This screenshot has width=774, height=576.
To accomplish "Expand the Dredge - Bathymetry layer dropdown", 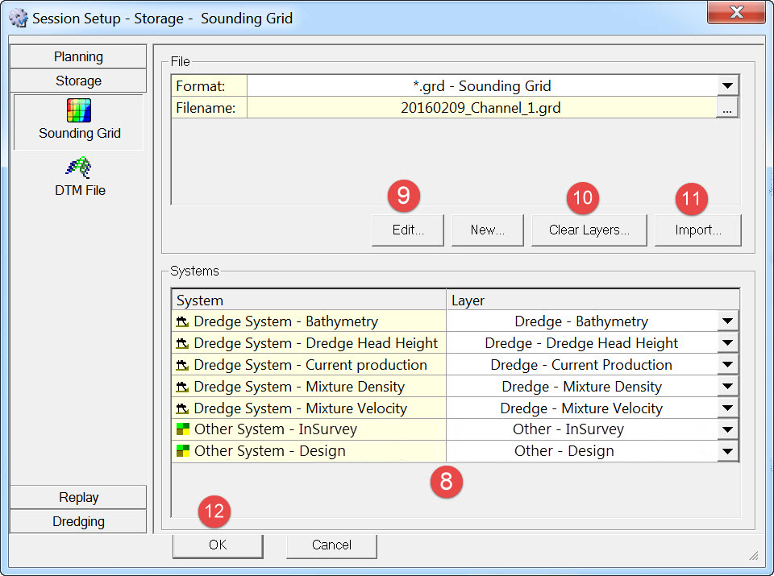I will tap(727, 321).
